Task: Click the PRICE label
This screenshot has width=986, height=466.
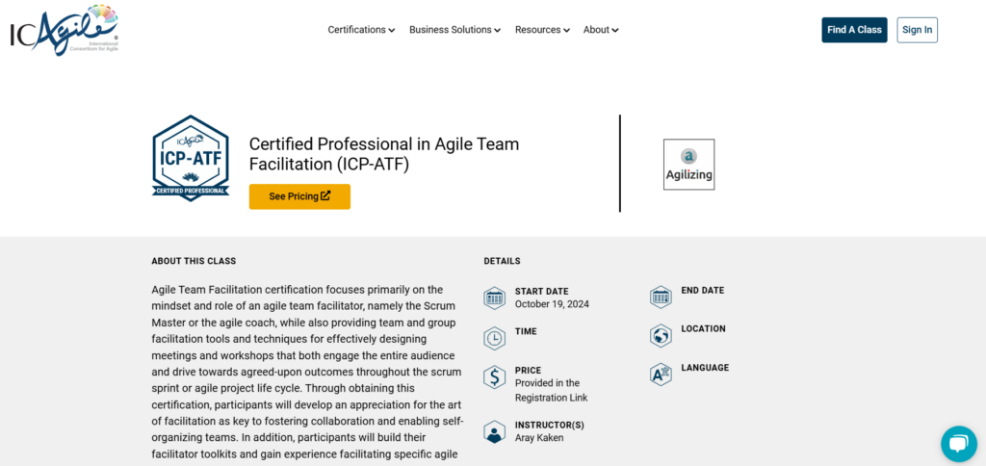Action: point(529,371)
